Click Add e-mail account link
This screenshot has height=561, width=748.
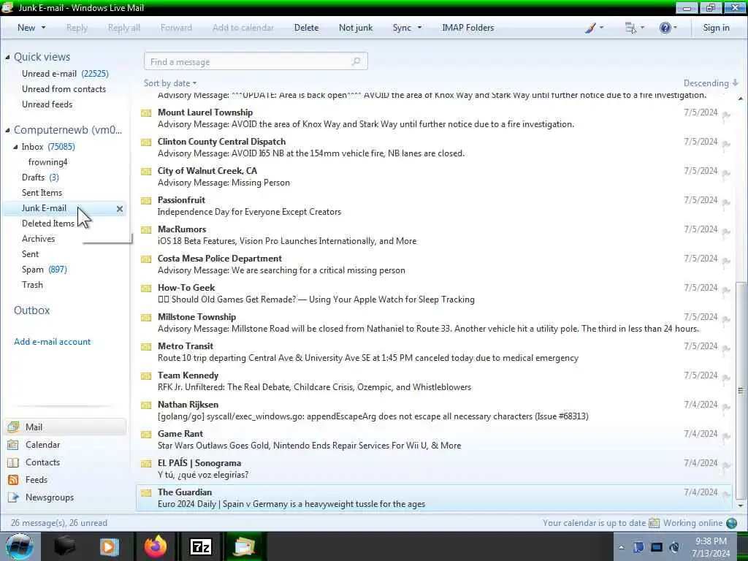[52, 342]
